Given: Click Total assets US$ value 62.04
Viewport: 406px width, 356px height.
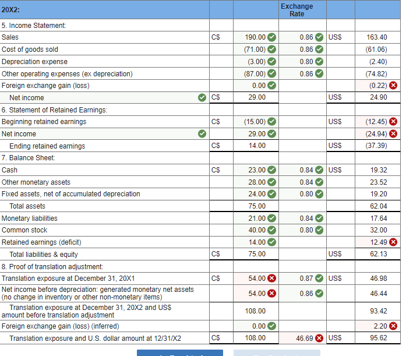Looking at the screenshot, I should (x=378, y=206).
